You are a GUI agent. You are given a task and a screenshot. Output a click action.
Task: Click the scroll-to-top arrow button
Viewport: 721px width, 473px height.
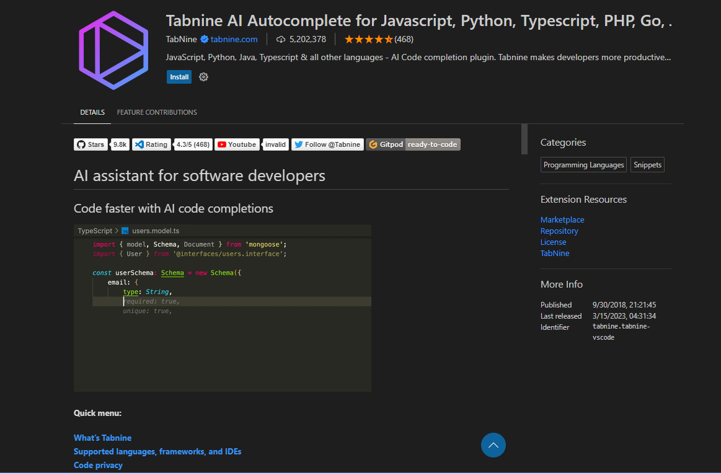coord(493,445)
